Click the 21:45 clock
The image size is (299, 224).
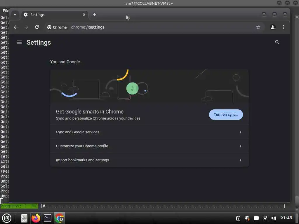[286, 218]
